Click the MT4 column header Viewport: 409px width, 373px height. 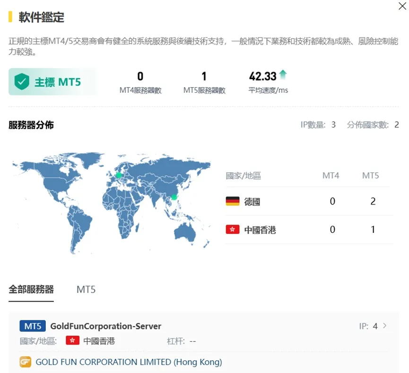331,175
